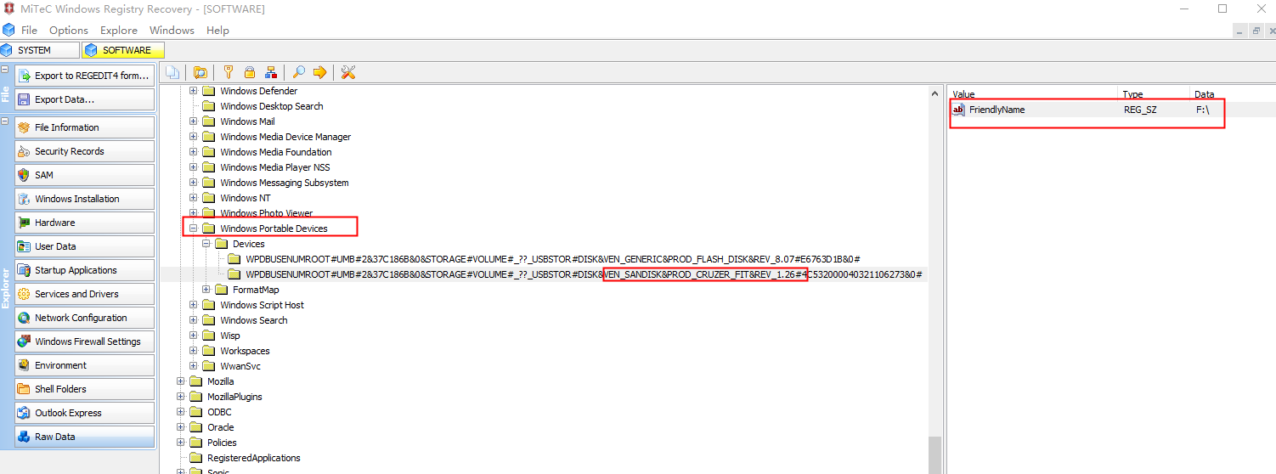Image resolution: width=1276 pixels, height=474 pixels.
Task: Select the Windows Photo Viewer folder
Action: point(266,213)
